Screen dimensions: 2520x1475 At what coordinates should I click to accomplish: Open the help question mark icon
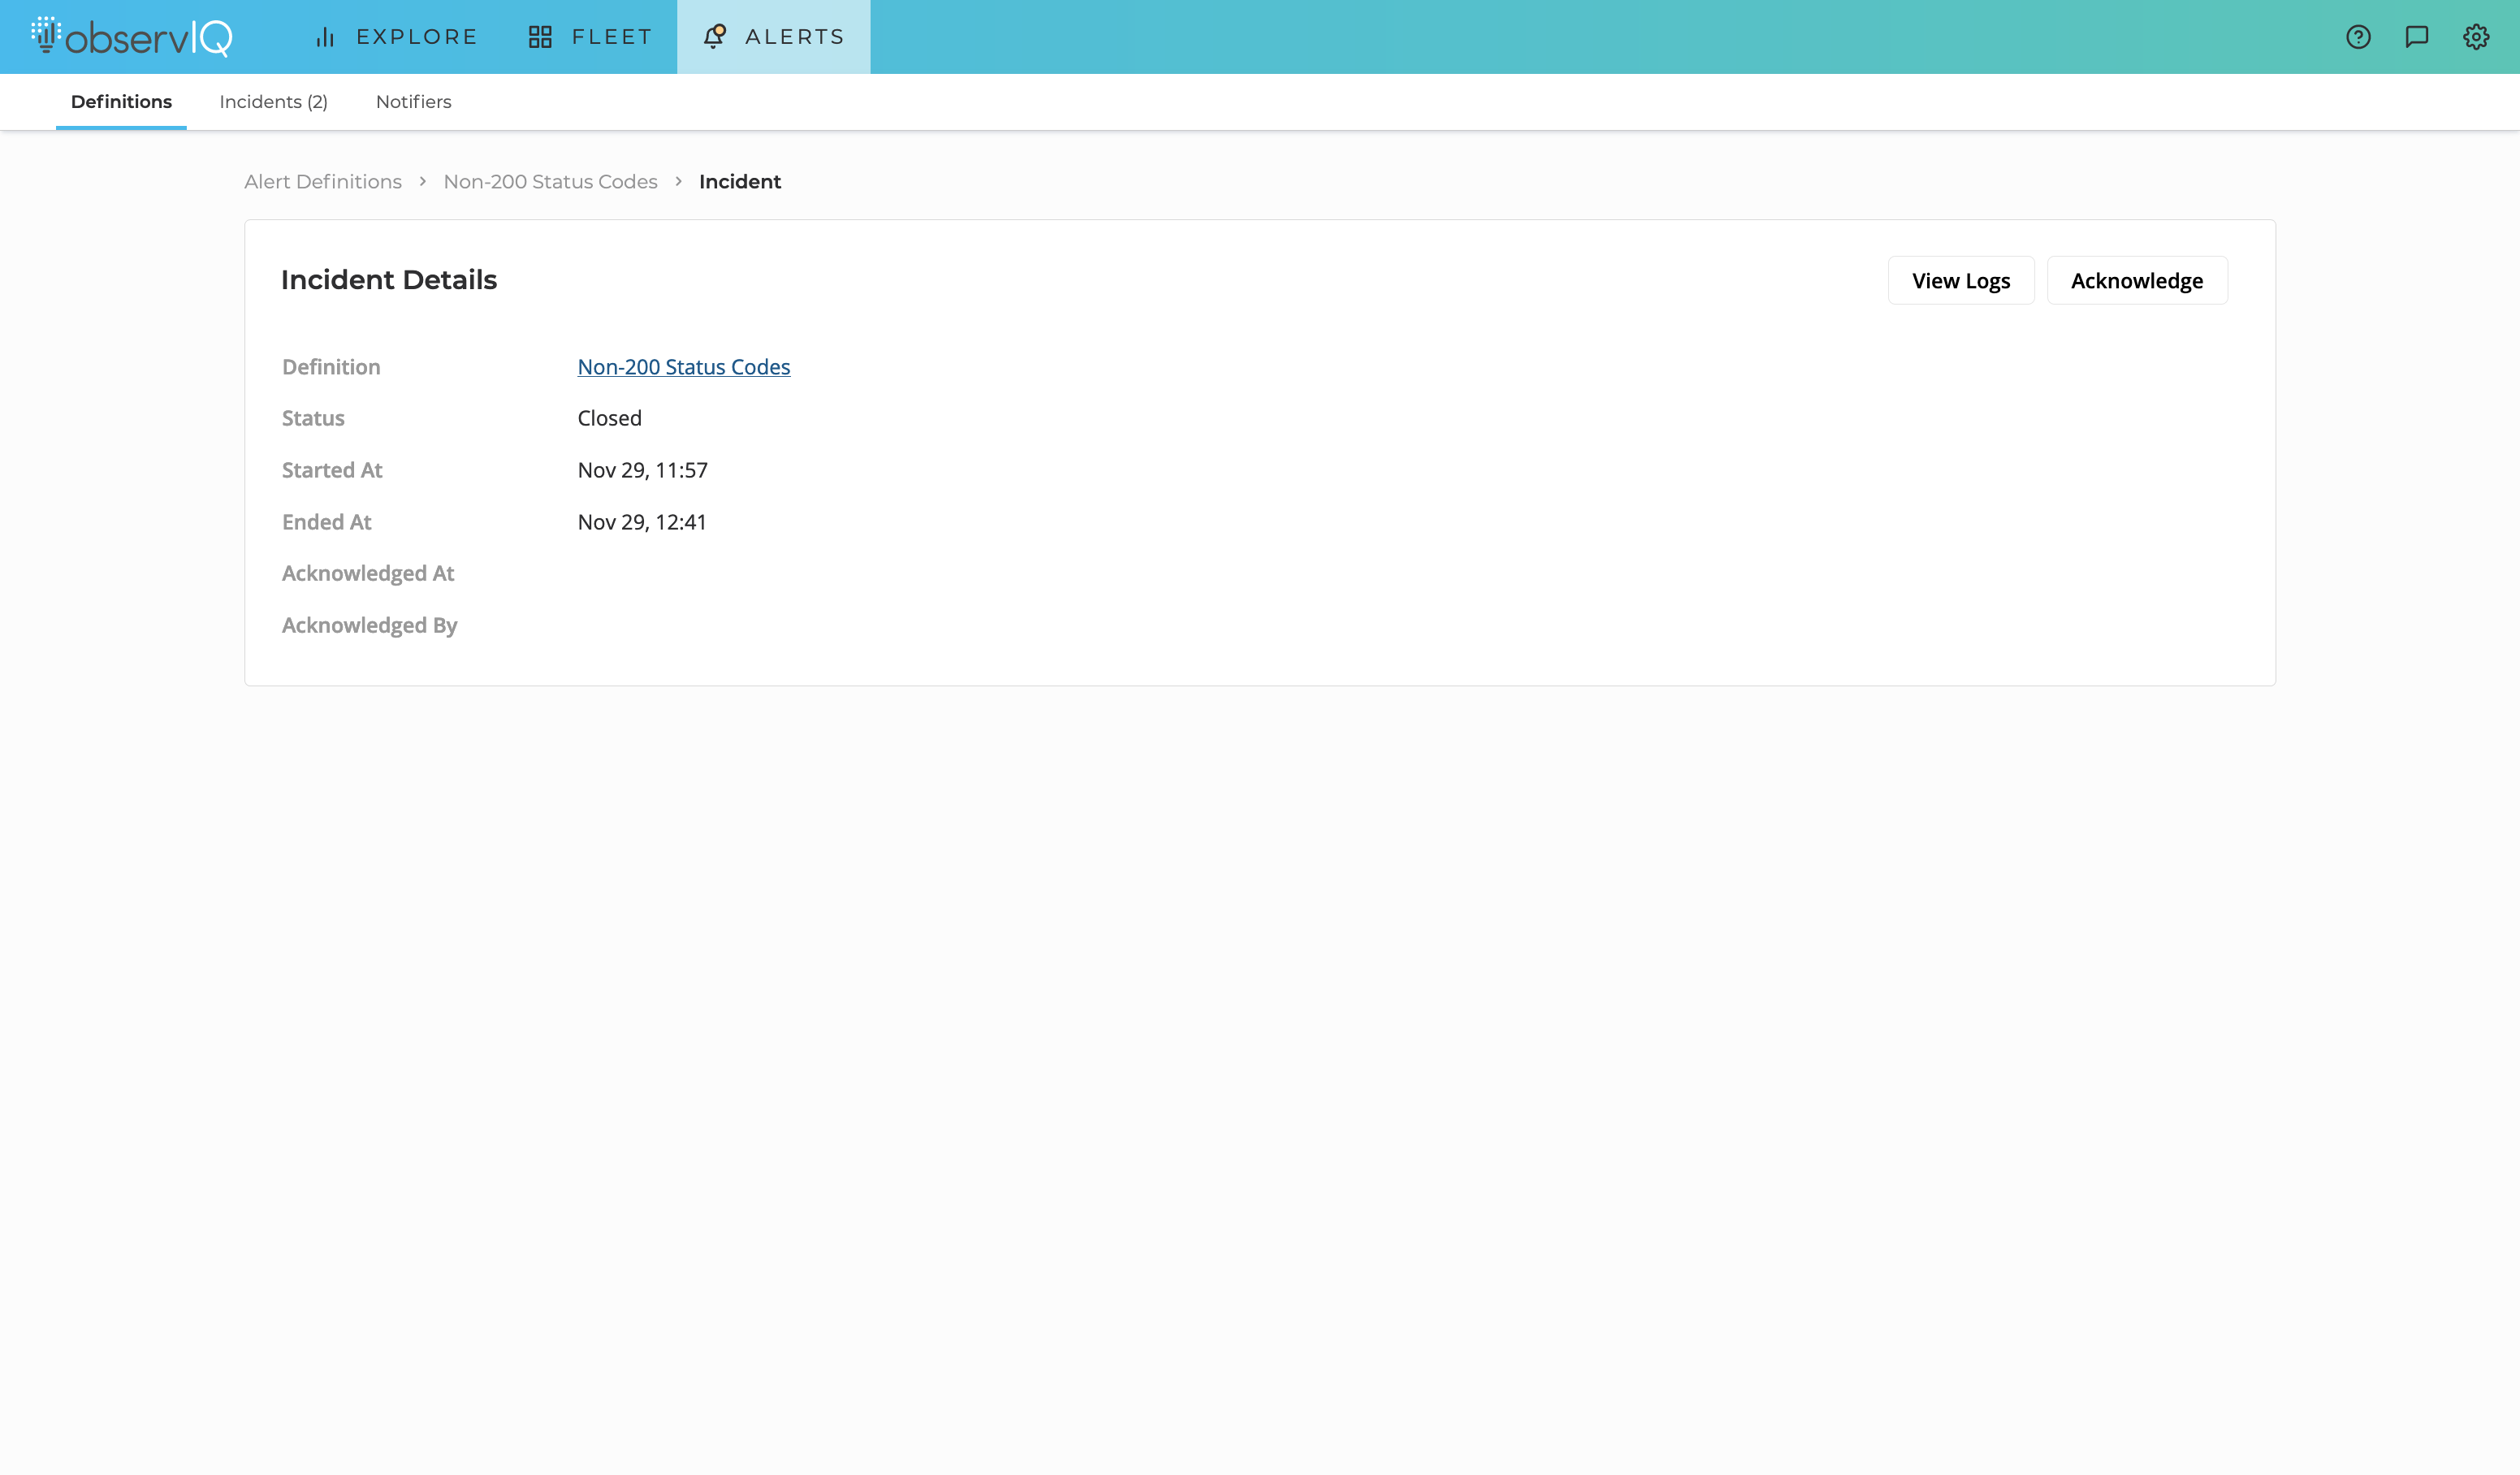coord(2358,37)
